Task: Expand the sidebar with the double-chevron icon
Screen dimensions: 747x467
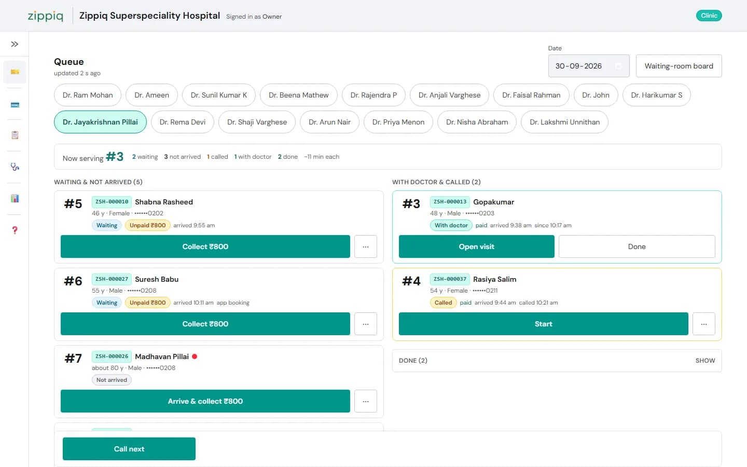Action: (15, 44)
